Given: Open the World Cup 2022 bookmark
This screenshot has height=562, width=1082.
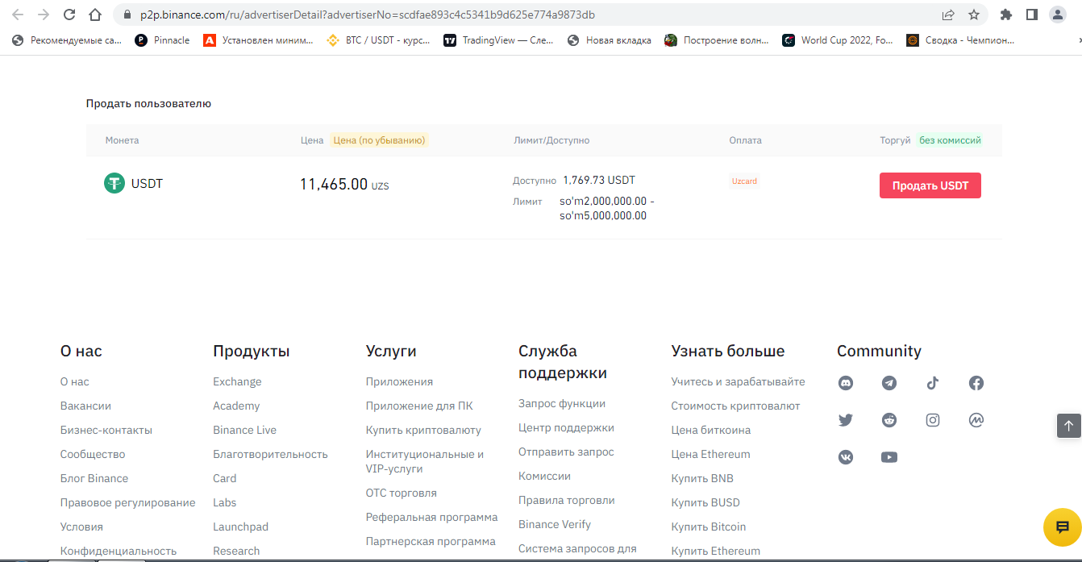Looking at the screenshot, I should pyautogui.click(x=836, y=40).
